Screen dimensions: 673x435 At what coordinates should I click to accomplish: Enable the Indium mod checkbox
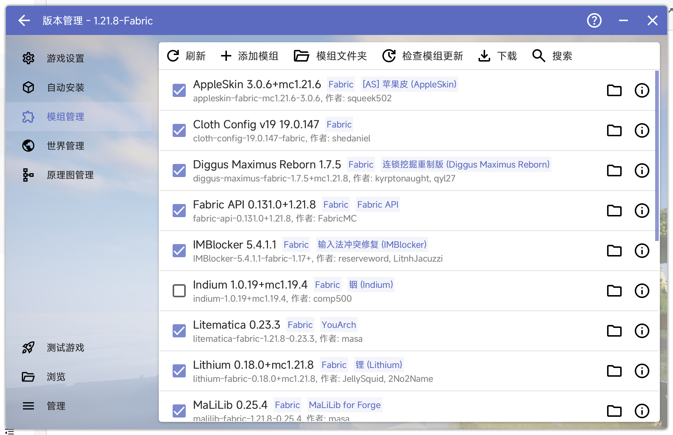coord(179,291)
